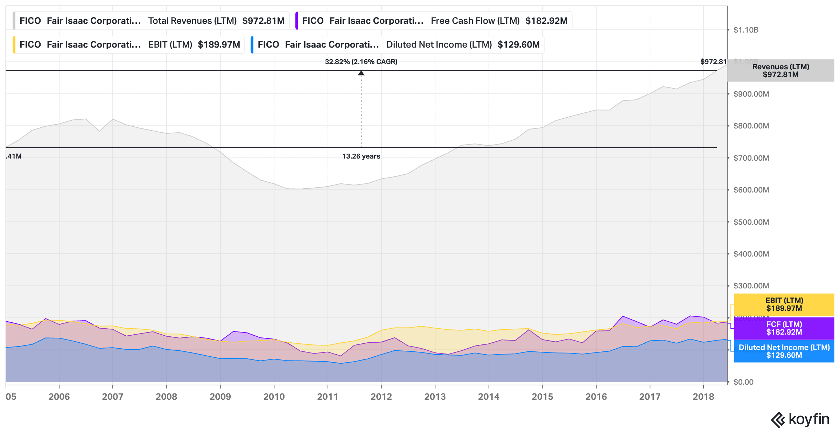Click the gray Revenues (LTM) $972.81M axis tag

(780, 70)
